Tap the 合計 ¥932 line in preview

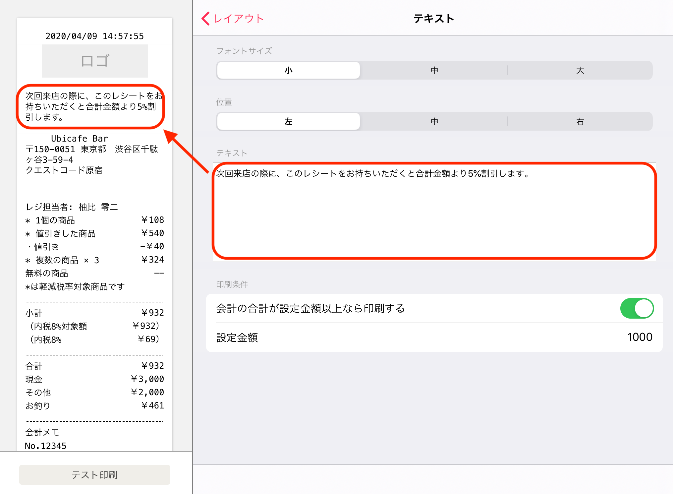point(94,366)
